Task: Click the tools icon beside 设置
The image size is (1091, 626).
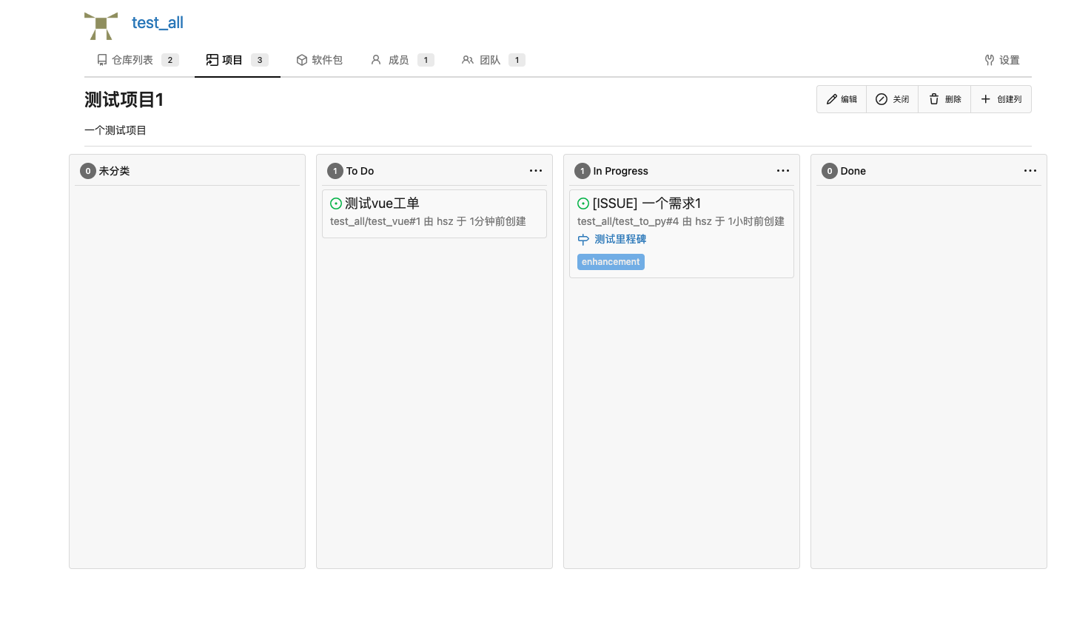Action: tap(990, 60)
